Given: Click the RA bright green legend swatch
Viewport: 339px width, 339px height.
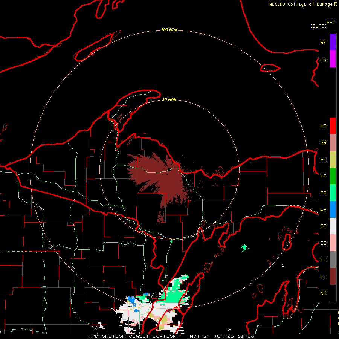Looking at the screenshot, I should (333, 193).
